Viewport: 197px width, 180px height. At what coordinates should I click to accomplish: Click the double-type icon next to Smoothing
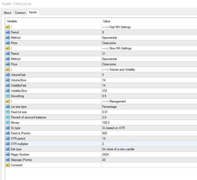click(8, 96)
